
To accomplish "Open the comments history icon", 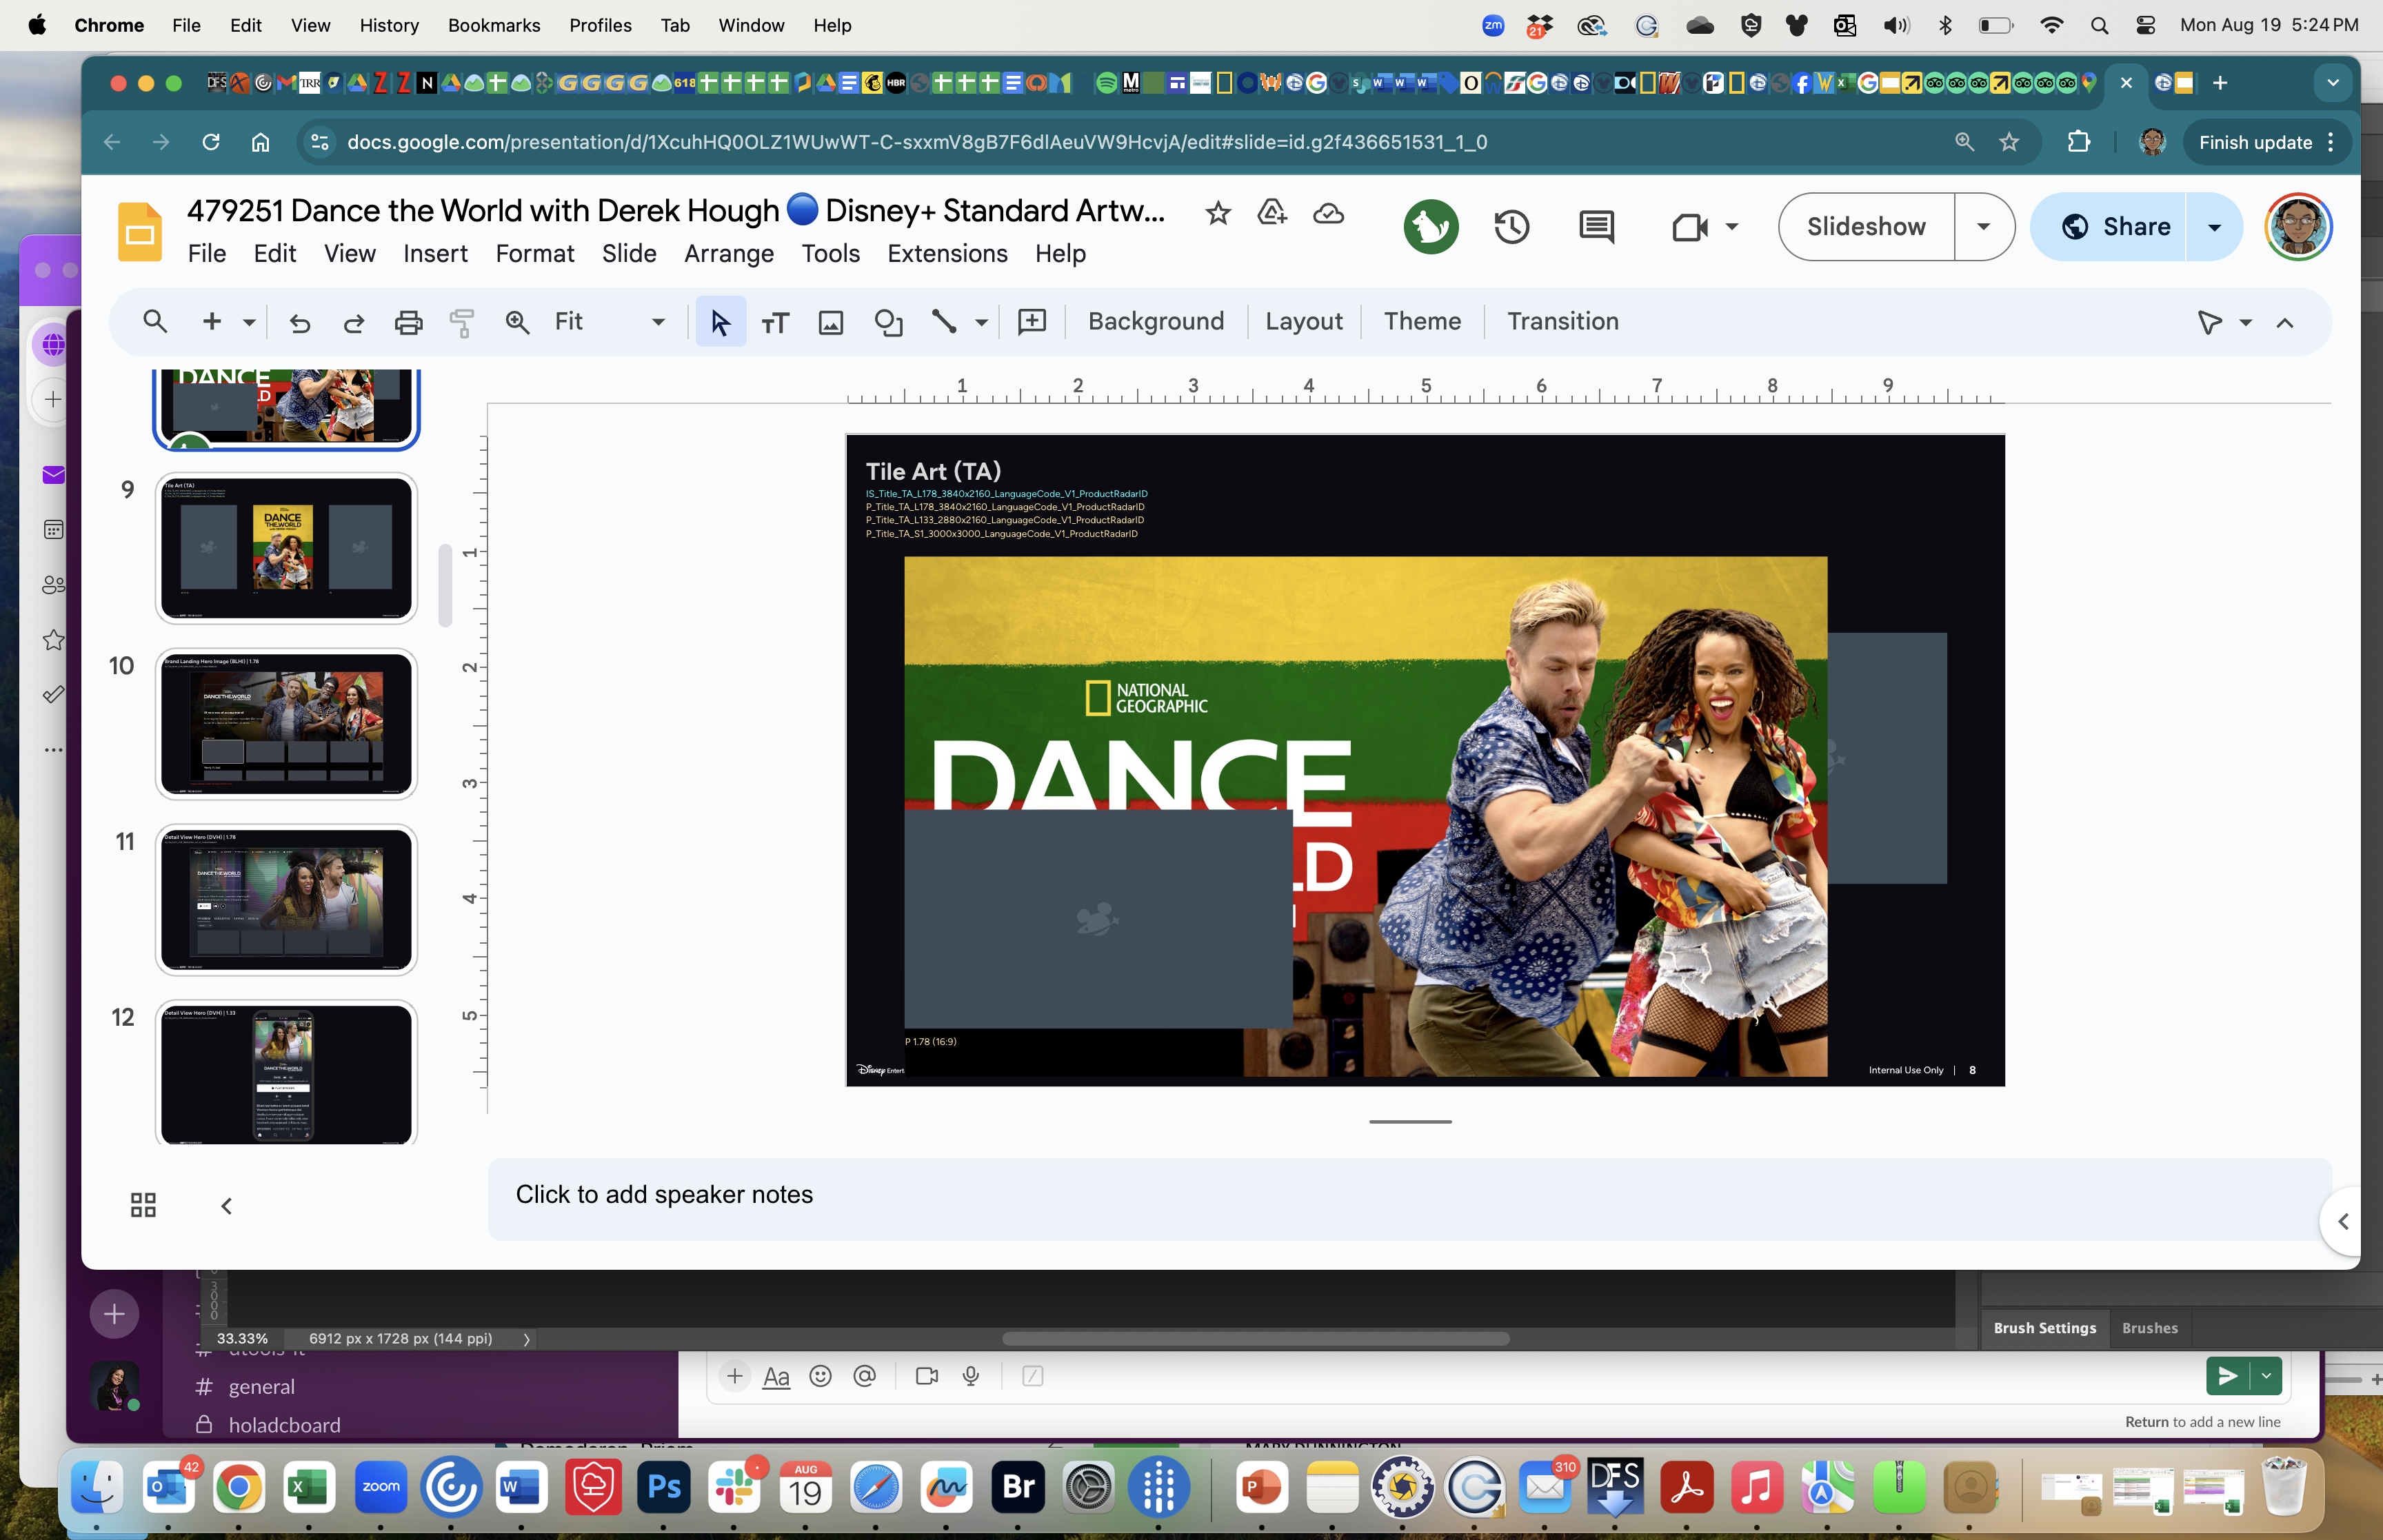I will [x=1596, y=227].
